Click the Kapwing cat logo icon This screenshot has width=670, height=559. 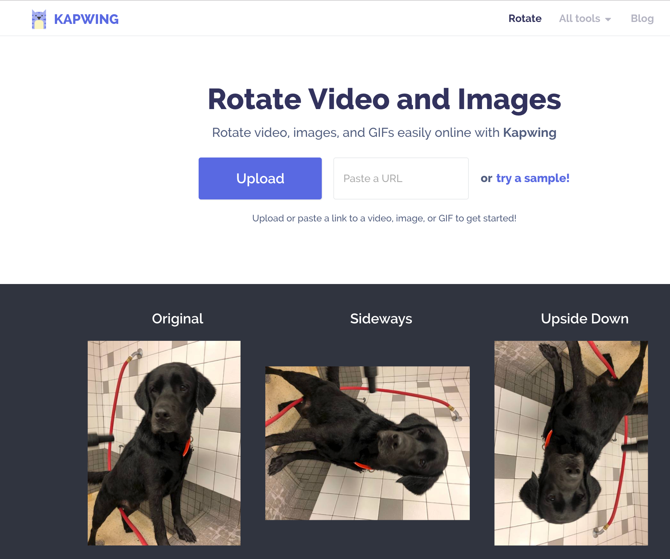point(39,18)
